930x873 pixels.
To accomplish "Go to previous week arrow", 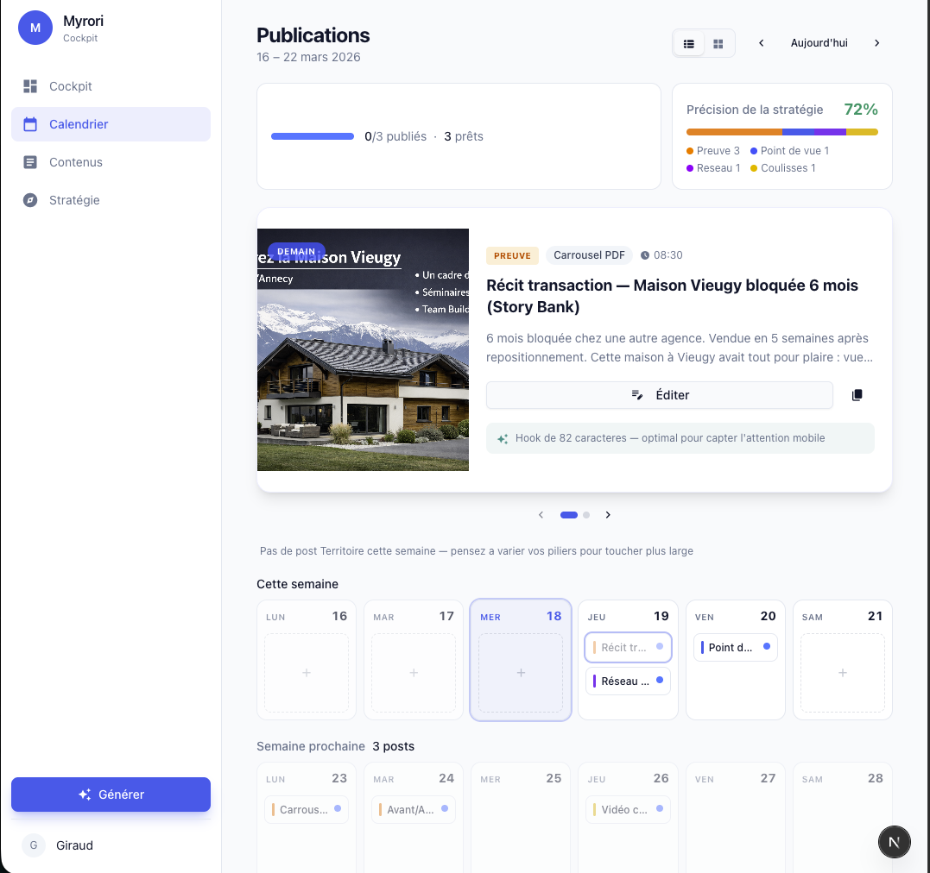I will pos(761,43).
